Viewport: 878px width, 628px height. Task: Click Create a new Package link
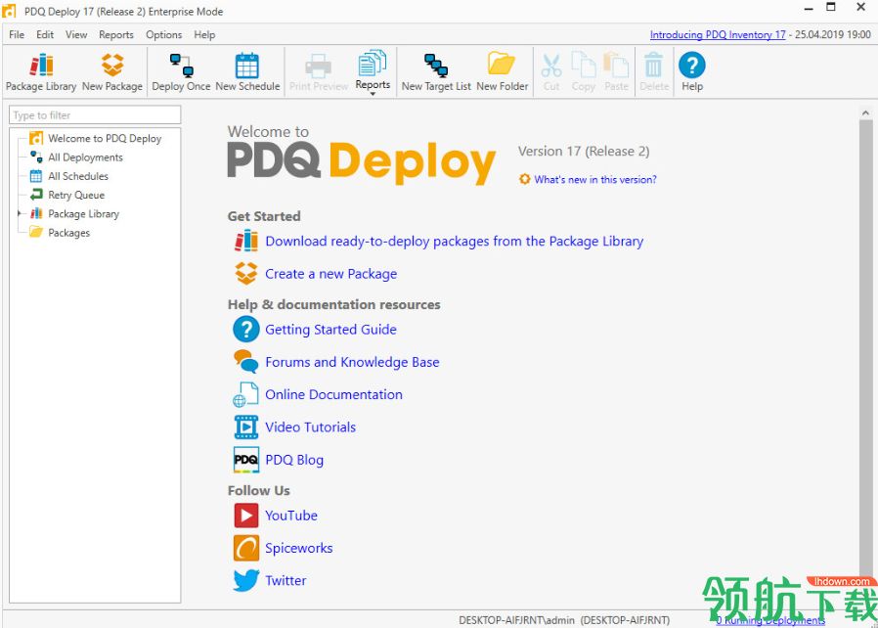(330, 274)
